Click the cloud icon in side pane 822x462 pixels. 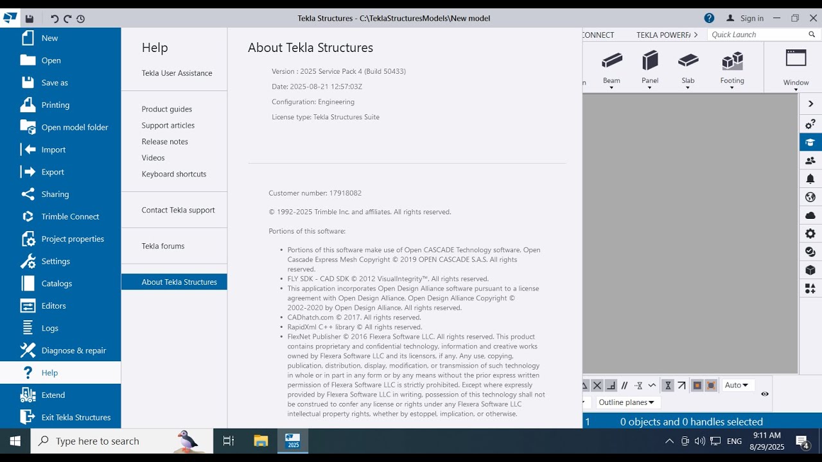click(x=810, y=216)
